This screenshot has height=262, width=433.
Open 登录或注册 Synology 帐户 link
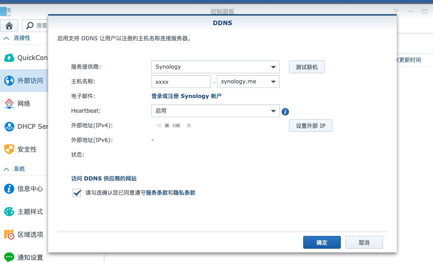coord(186,96)
